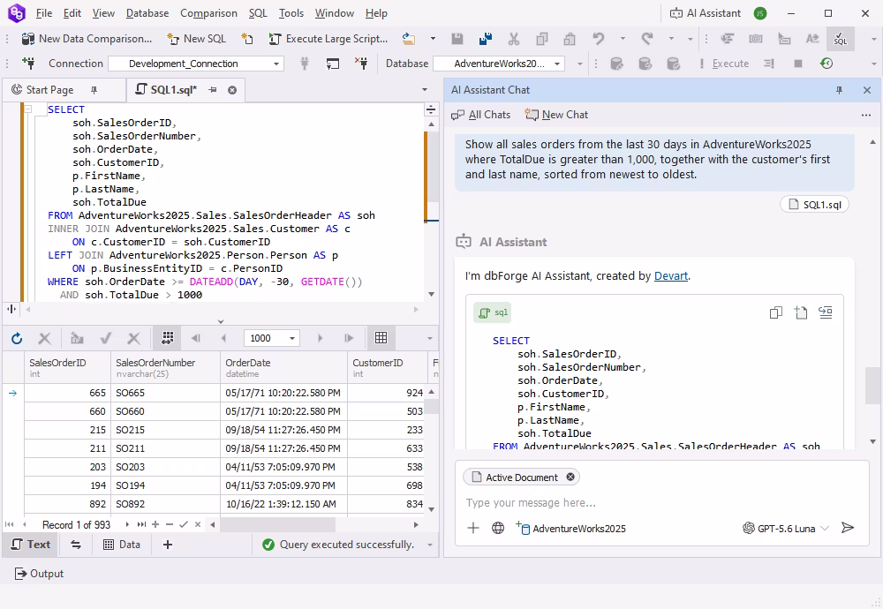This screenshot has height=609, width=883.
Task: Pin the AI Assistant Chat panel
Action: [x=839, y=90]
